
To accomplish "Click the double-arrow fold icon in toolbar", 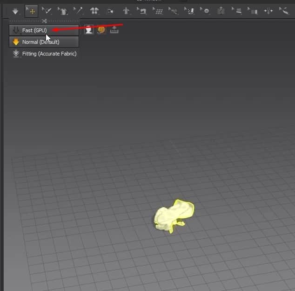I will [268, 11].
